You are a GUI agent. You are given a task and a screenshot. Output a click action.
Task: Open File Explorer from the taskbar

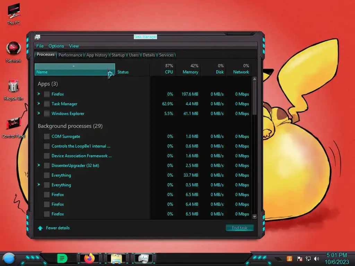(x=116, y=258)
